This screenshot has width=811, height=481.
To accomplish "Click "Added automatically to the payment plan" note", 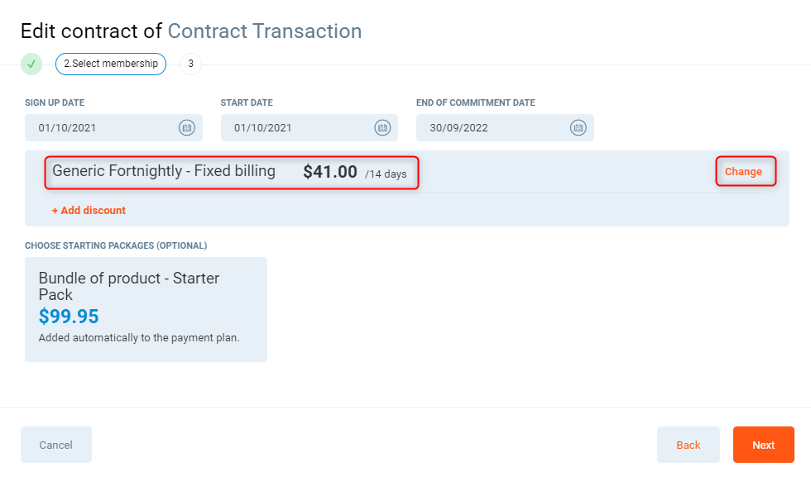I will click(x=139, y=338).
